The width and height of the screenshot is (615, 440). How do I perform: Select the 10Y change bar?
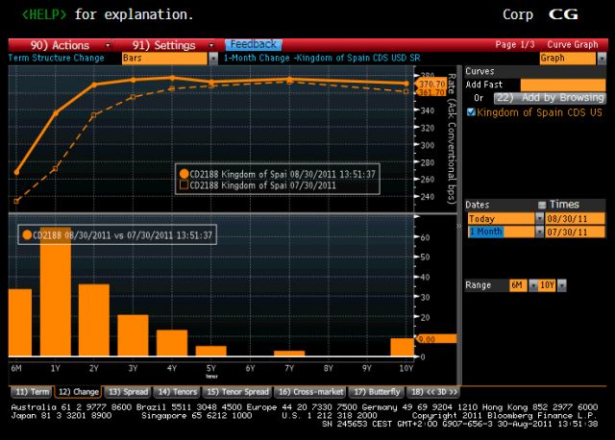[x=402, y=348]
